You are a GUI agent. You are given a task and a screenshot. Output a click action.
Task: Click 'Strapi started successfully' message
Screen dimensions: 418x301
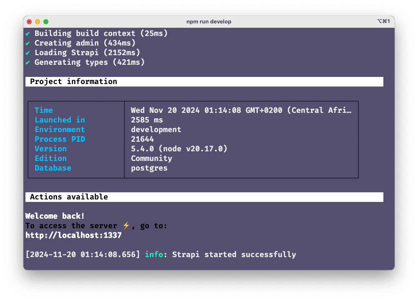tap(234, 255)
